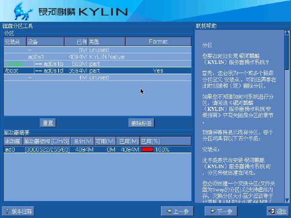
Task: Click the help panel scroll up arrow
Action: coord(287,32)
